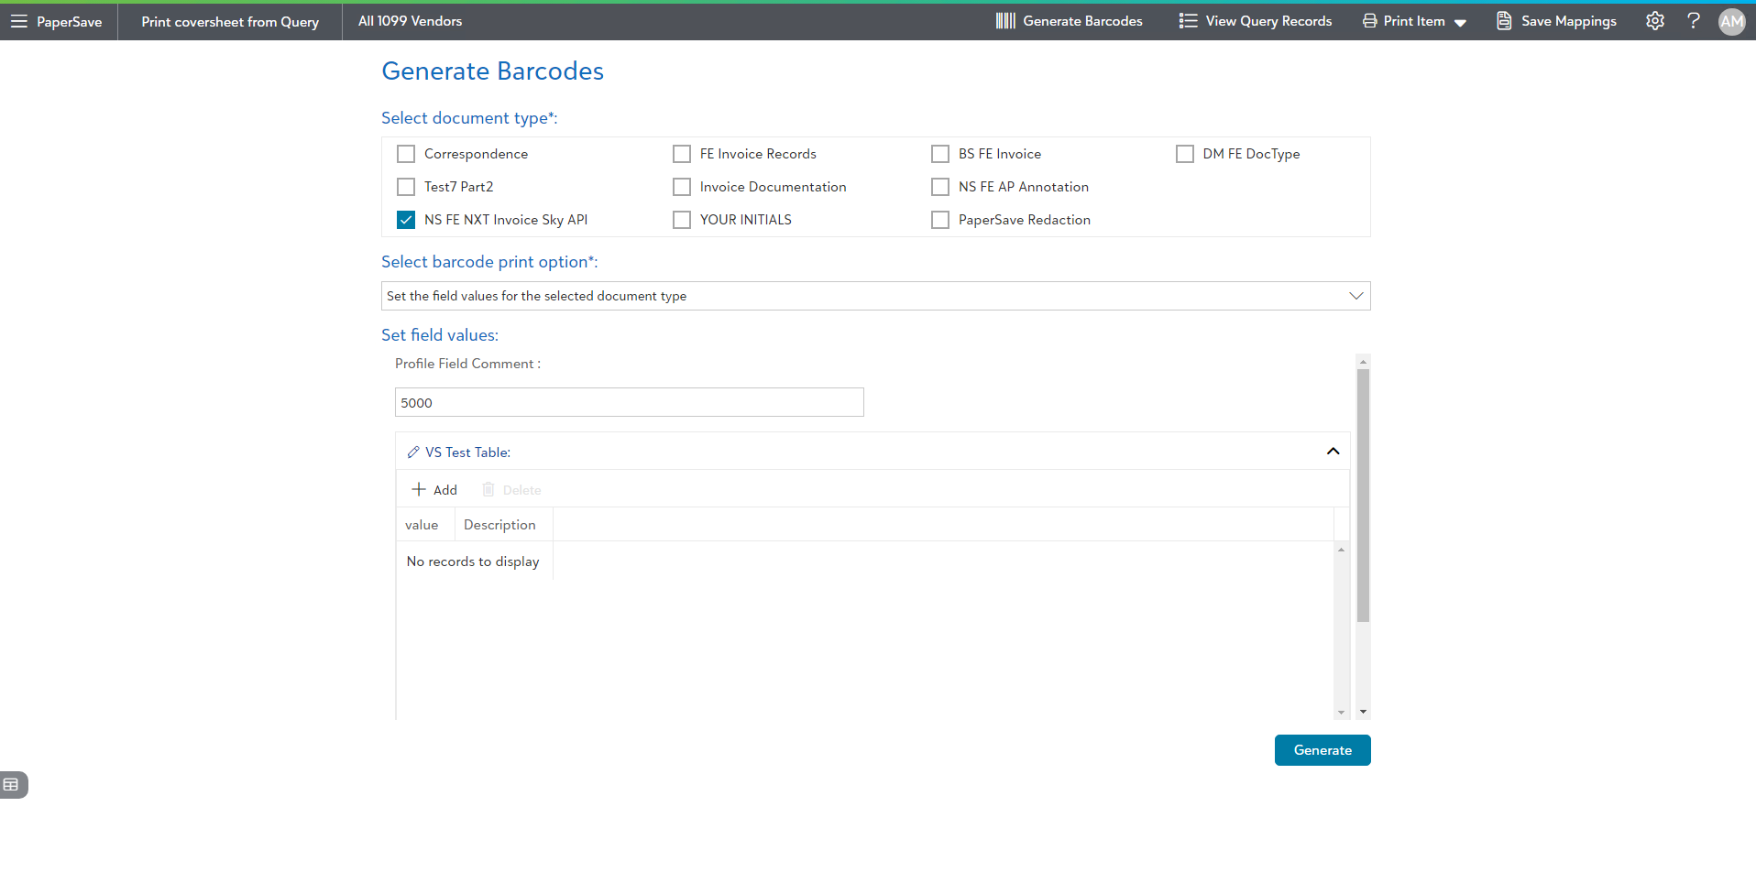Uncheck NS FE NXT Invoice Sky API
Screen dimensions: 1756x872
406,220
